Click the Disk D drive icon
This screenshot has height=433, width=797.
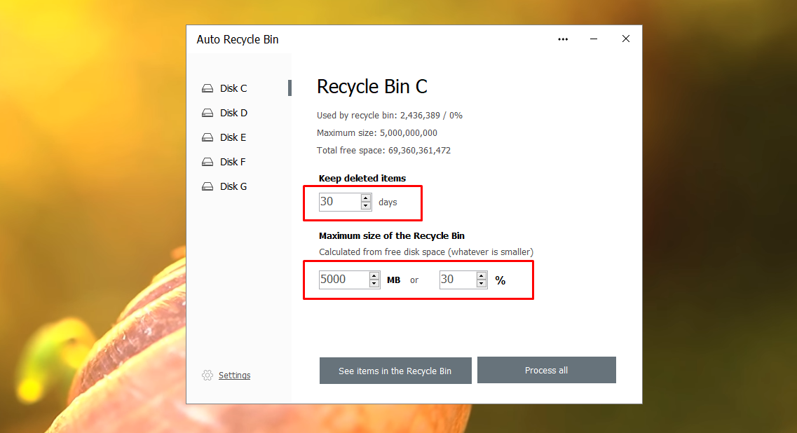click(x=207, y=113)
